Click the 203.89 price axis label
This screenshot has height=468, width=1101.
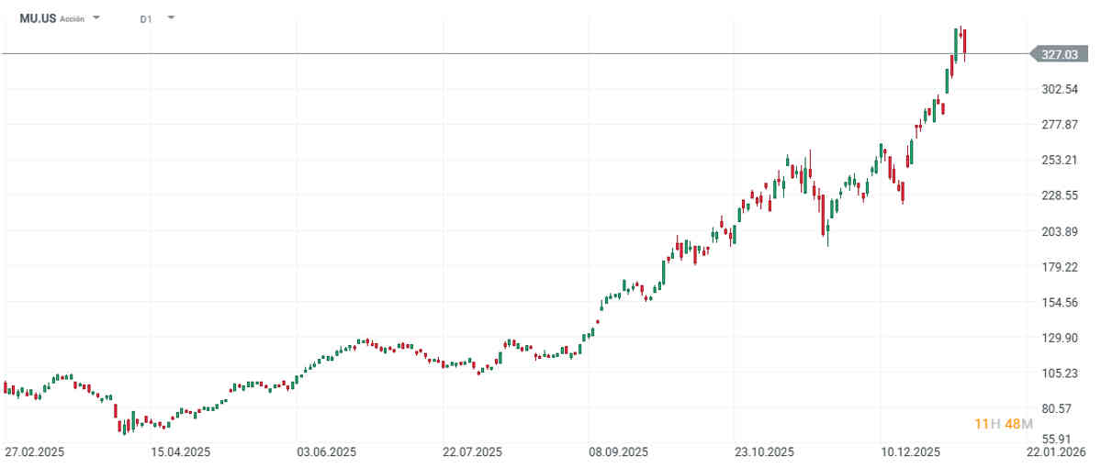coord(1059,231)
